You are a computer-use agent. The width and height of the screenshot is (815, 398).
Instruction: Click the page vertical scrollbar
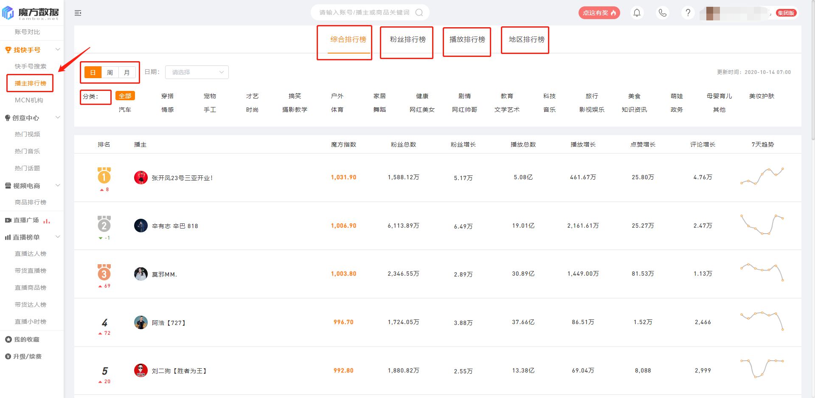(812, 70)
